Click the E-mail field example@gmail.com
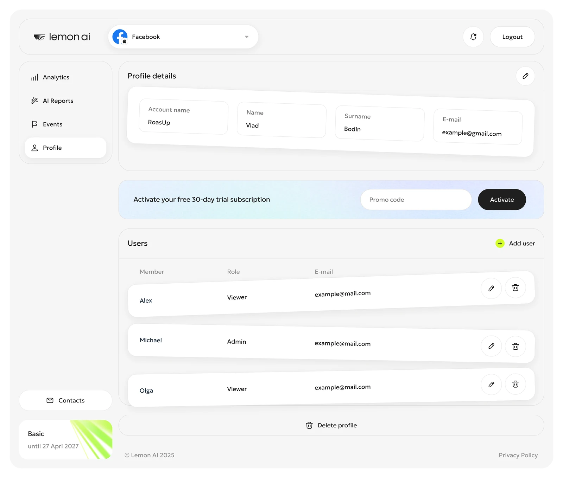 (x=478, y=127)
